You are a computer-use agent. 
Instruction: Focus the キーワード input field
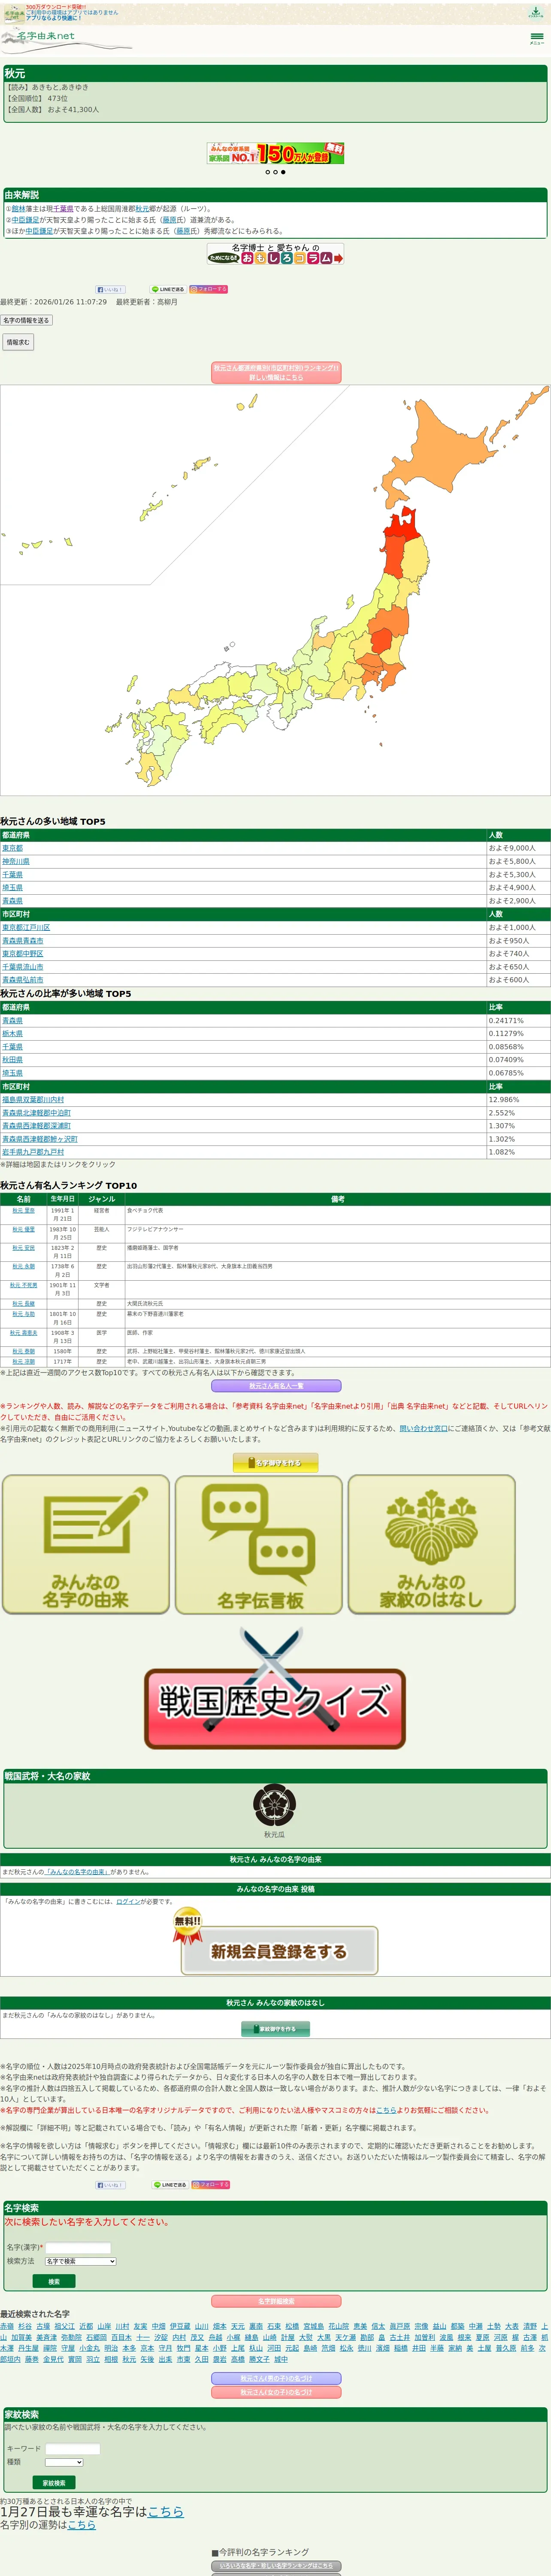click(73, 2449)
